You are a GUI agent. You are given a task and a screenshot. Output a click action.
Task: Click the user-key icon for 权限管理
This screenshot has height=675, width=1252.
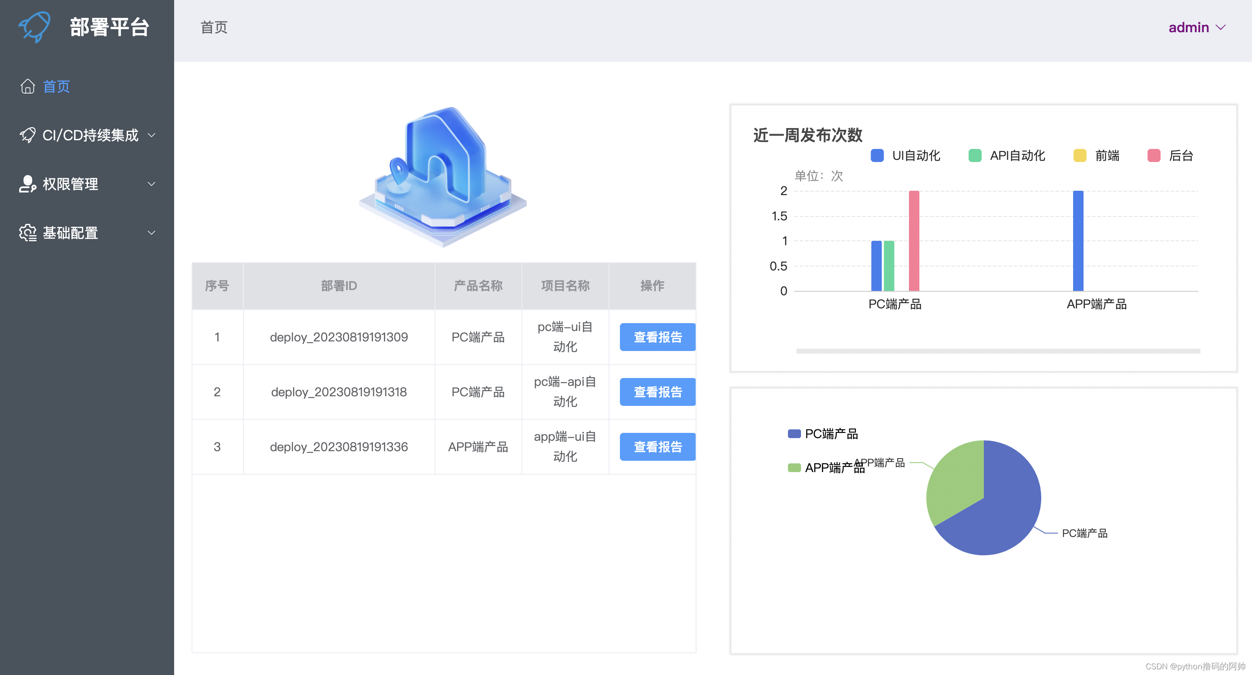coord(28,184)
